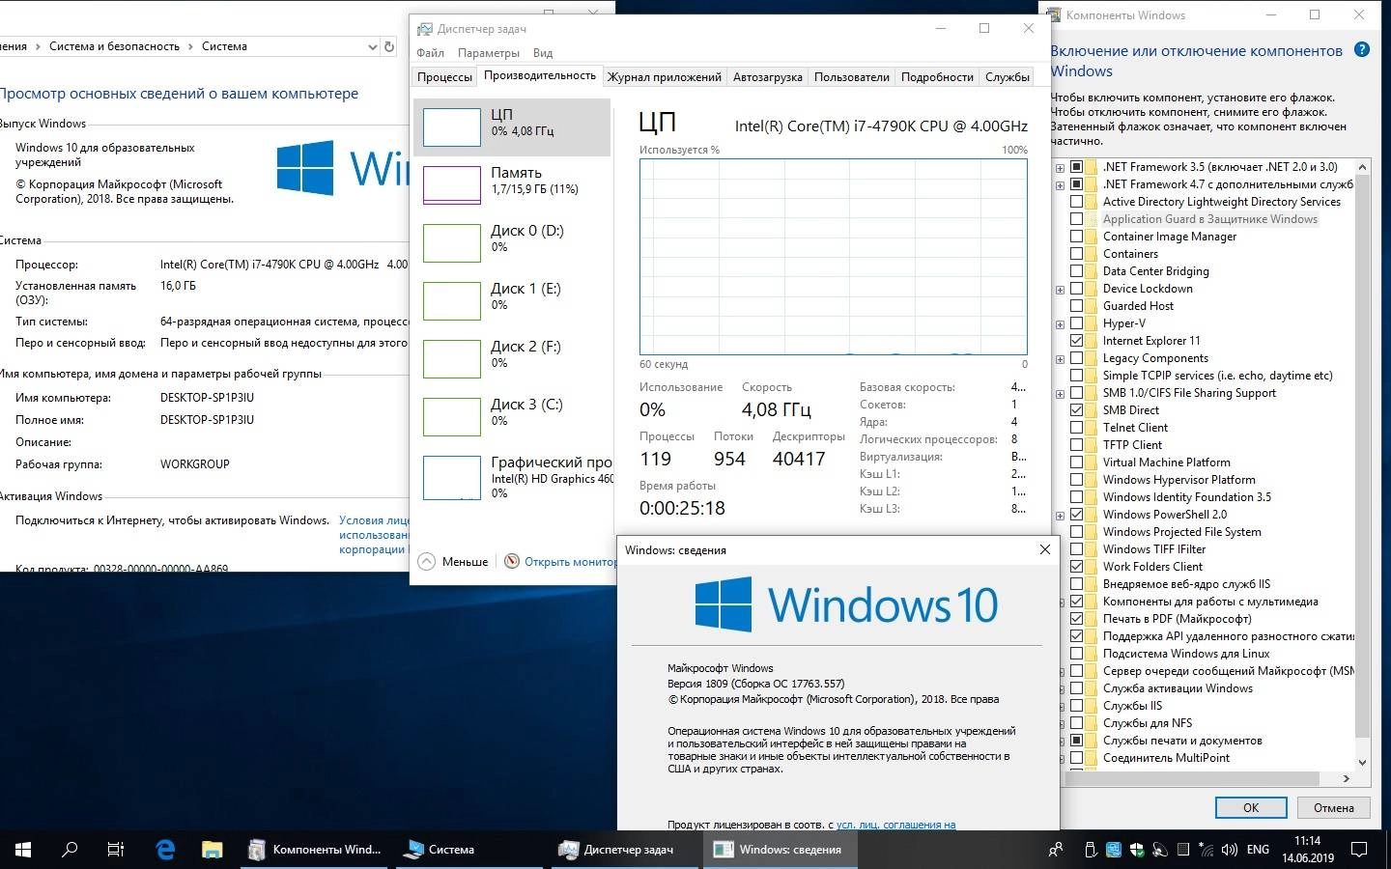Check the Virtual Machine Platform checkbox

click(1076, 463)
